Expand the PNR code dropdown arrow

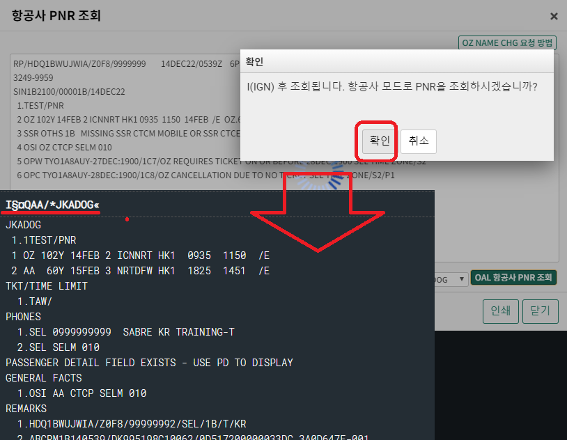pos(460,279)
